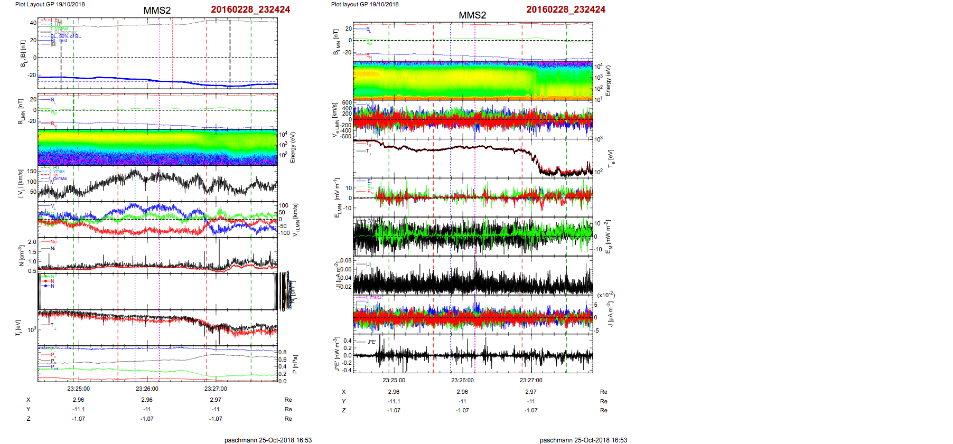953x444 pixels.
Task: Click the left 'Plot Layout GP 19/10/2018' header
Action: [50, 4]
